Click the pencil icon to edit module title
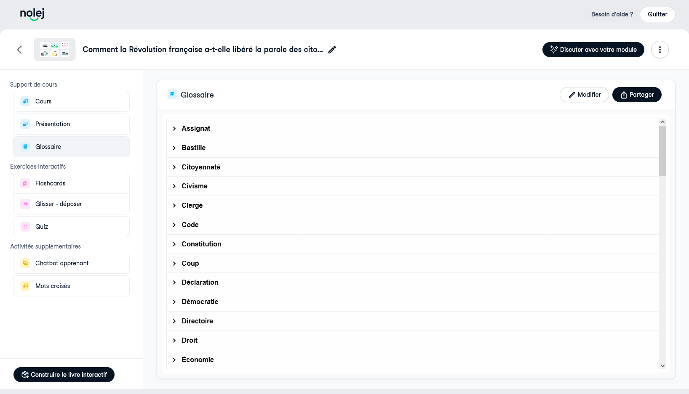Screen dimensions: 689x394 click(332, 50)
